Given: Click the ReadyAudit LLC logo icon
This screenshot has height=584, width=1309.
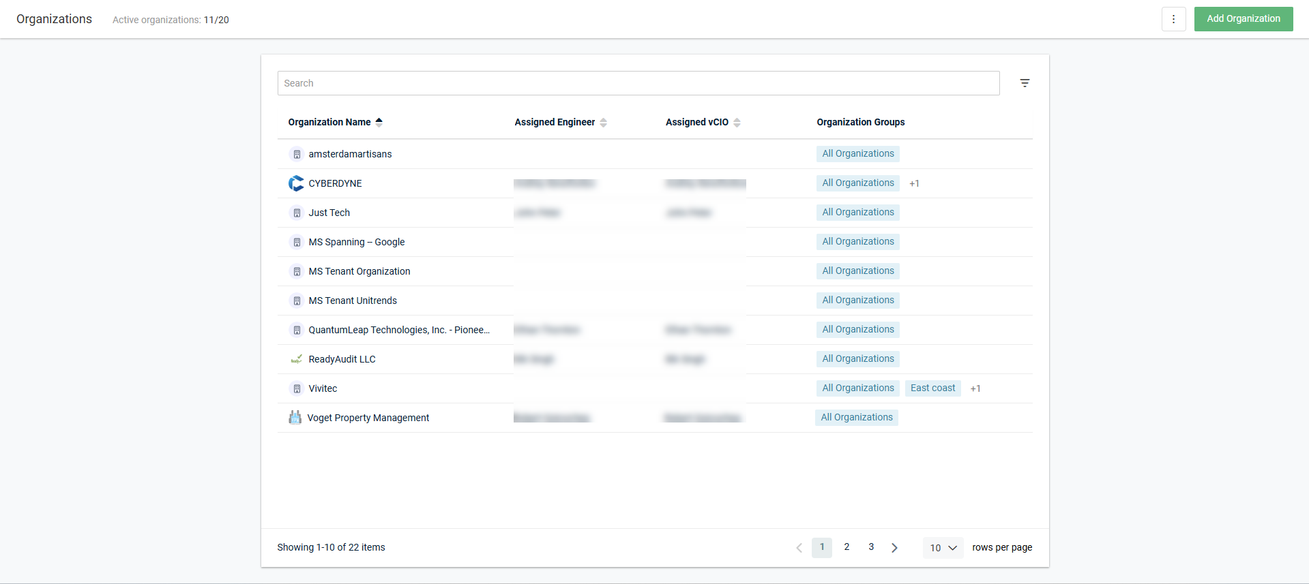Looking at the screenshot, I should click(296, 359).
